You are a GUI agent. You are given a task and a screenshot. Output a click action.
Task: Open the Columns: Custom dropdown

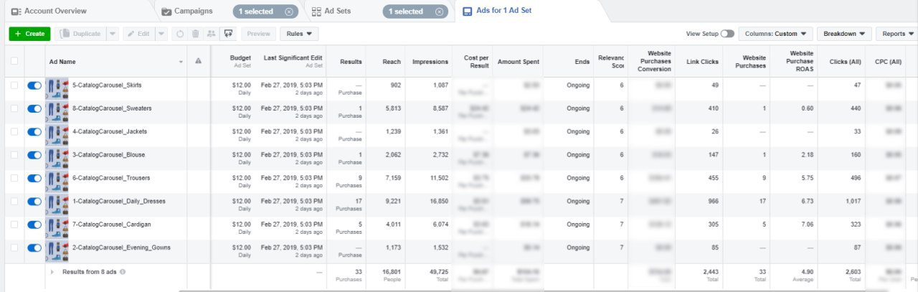tap(775, 34)
